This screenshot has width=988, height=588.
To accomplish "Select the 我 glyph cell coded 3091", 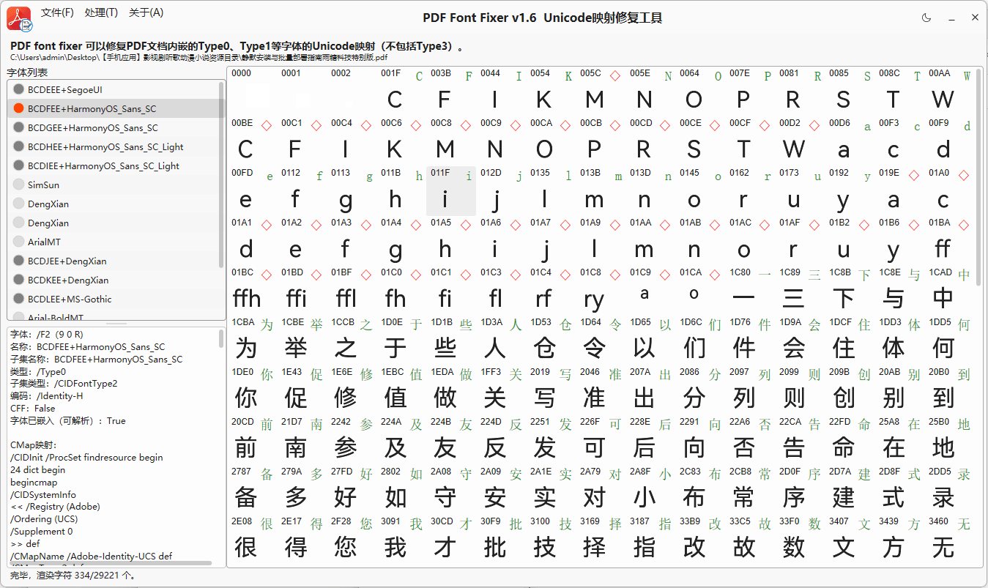I will click(x=401, y=539).
